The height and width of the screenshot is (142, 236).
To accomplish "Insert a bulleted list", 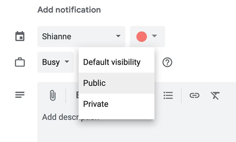I will tap(168, 95).
